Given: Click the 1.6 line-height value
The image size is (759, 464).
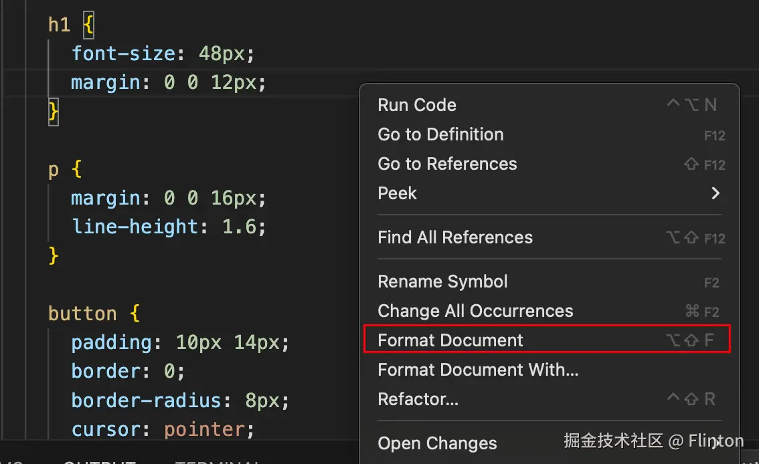Looking at the screenshot, I should point(239,227).
